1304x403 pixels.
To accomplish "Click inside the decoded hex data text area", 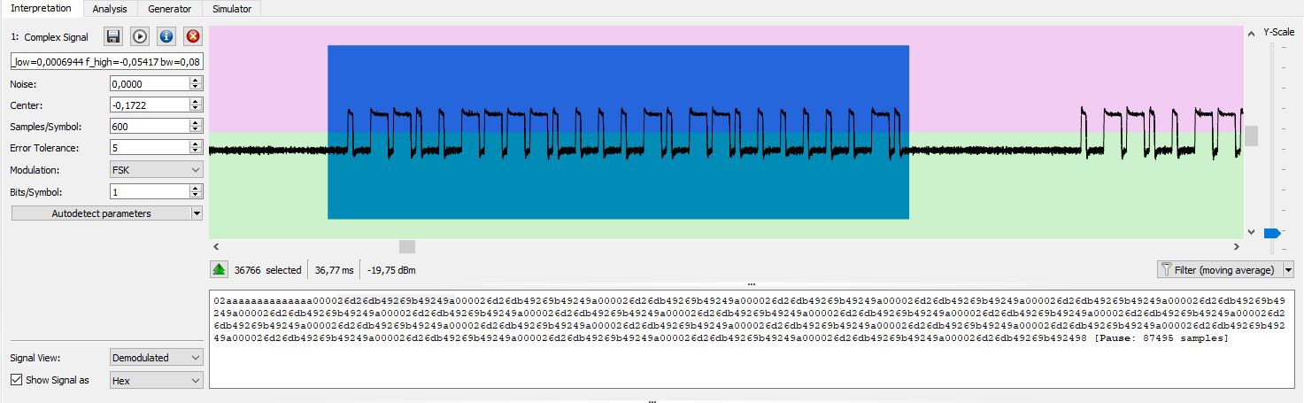I will [x=751, y=338].
